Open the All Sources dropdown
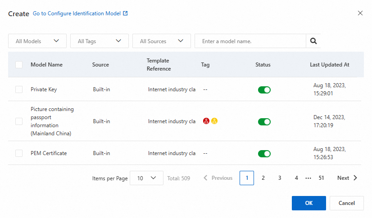Viewport: 372px width, 218px height. pyautogui.click(x=162, y=41)
